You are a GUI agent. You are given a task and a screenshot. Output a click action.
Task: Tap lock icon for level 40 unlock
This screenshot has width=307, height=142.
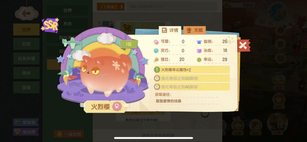[157, 87]
